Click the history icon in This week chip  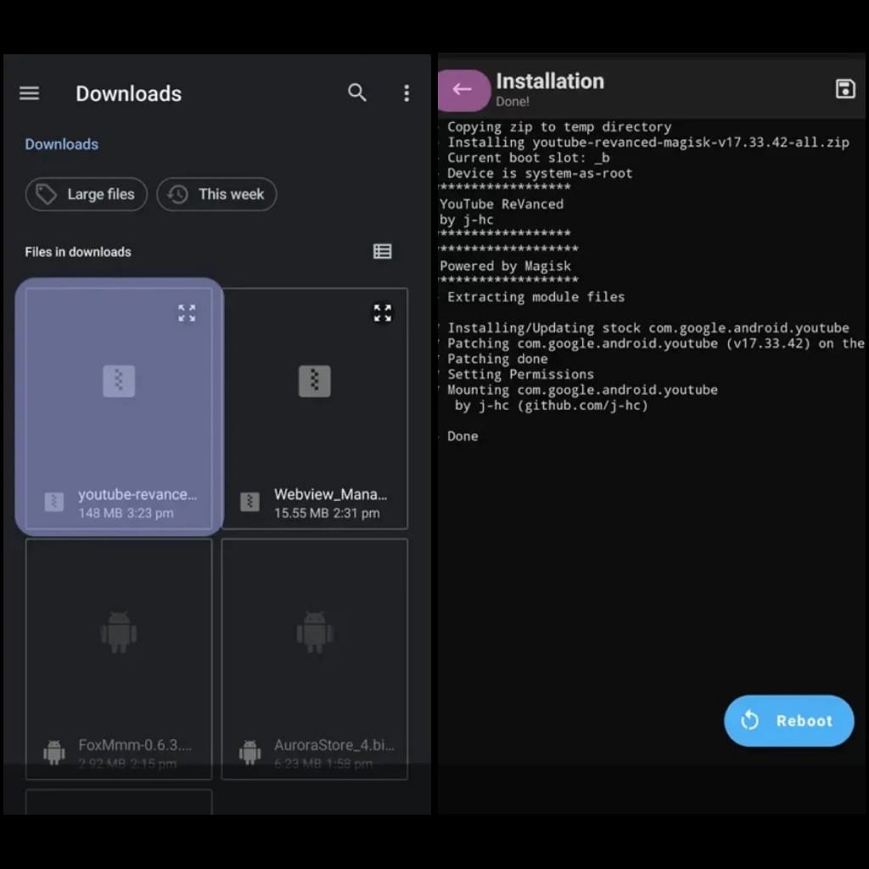point(177,194)
